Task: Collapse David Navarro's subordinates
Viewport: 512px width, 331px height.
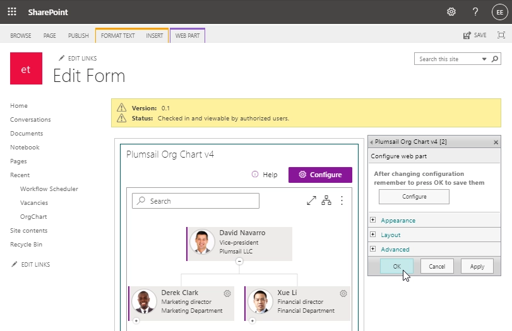Action: [x=239, y=261]
